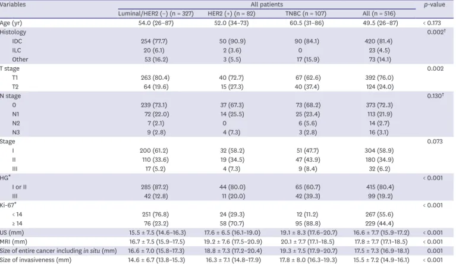The width and height of the screenshot is (456, 264).
Task: Select the 'N stage' row label
Action: 11,96
